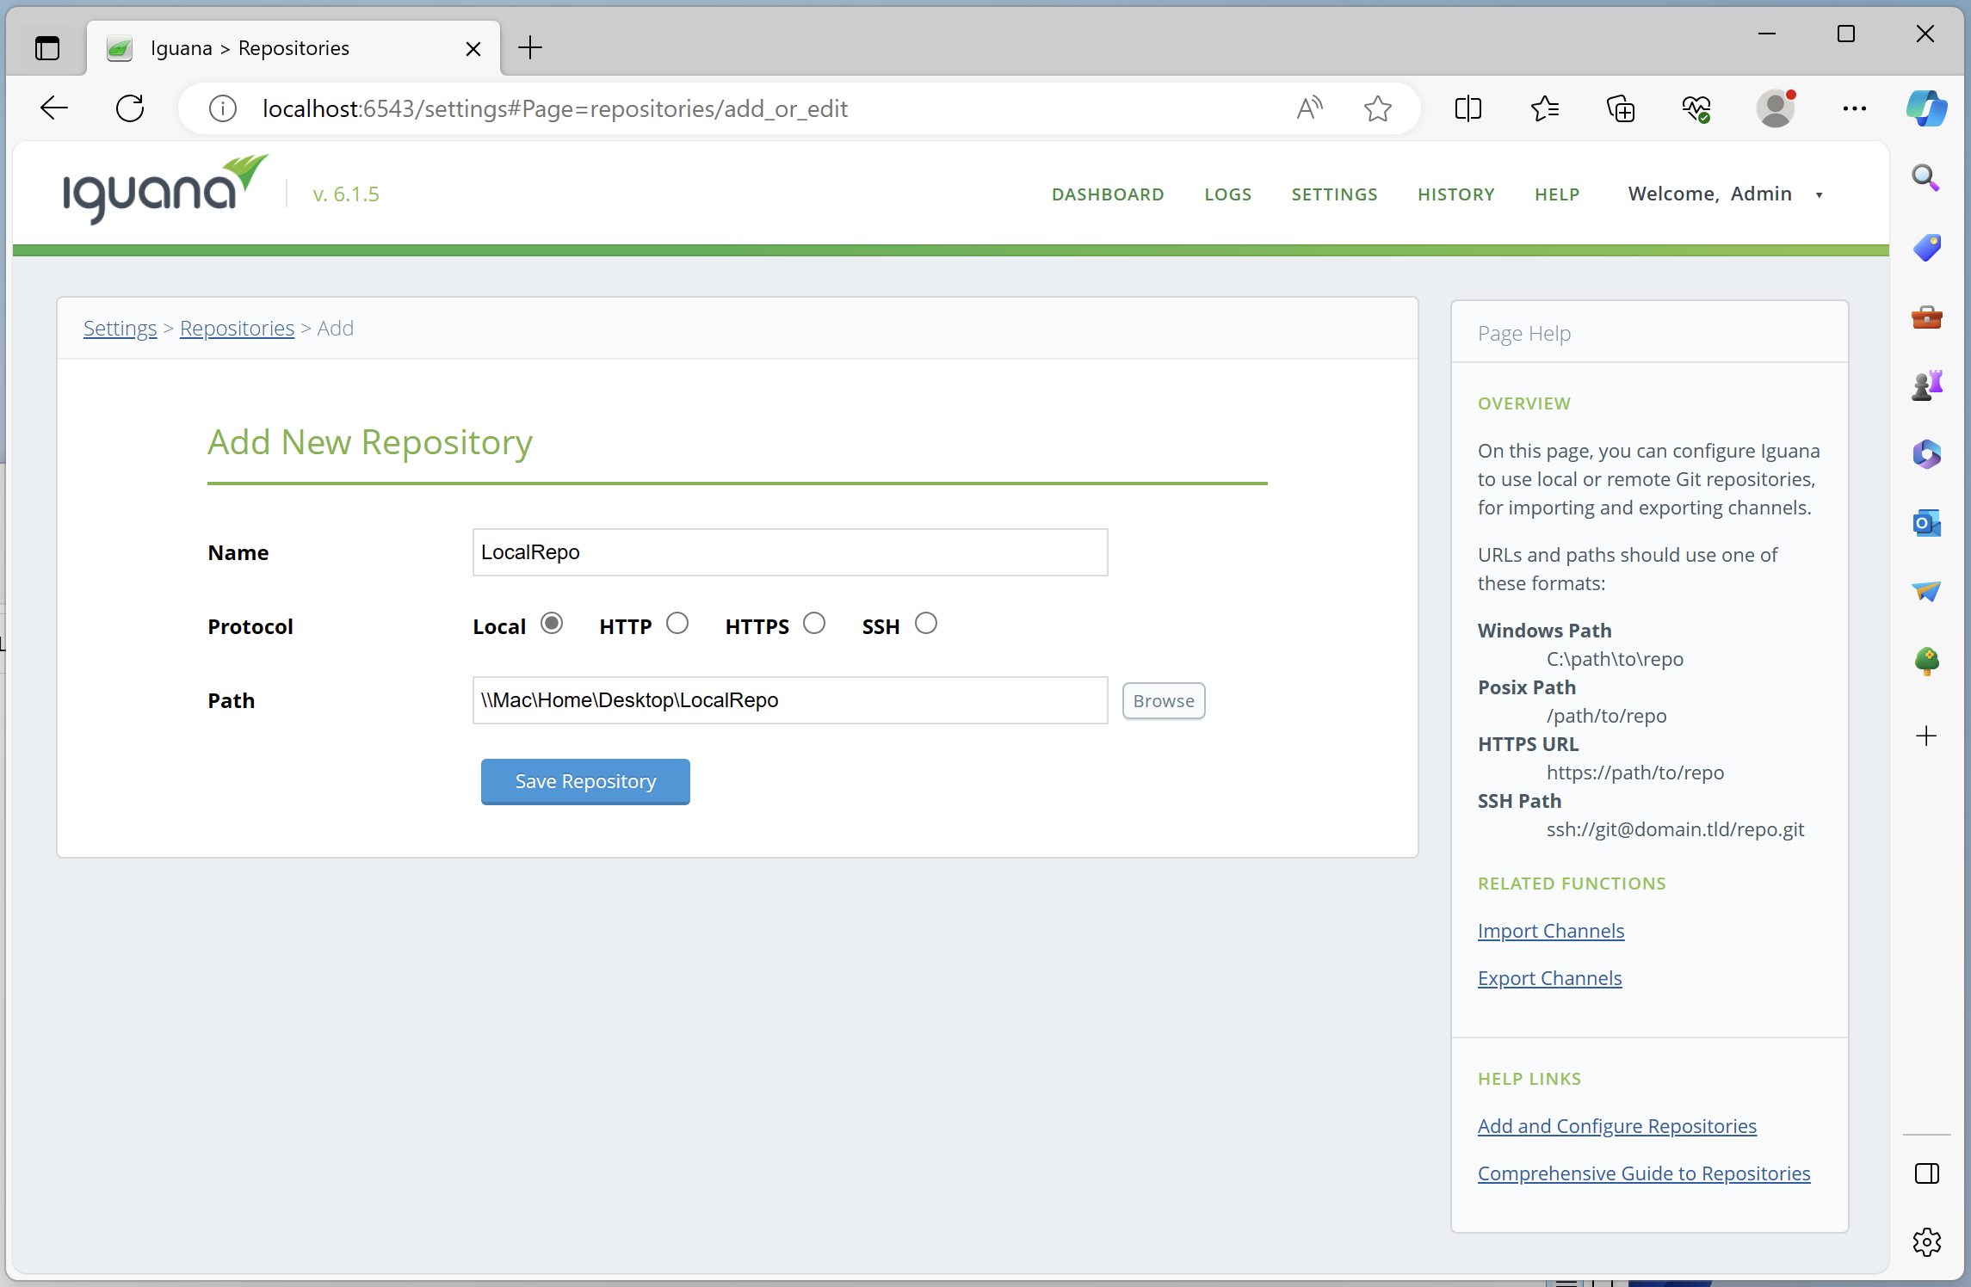The width and height of the screenshot is (1971, 1287).
Task: Open the Import Channels link
Action: [x=1550, y=931]
